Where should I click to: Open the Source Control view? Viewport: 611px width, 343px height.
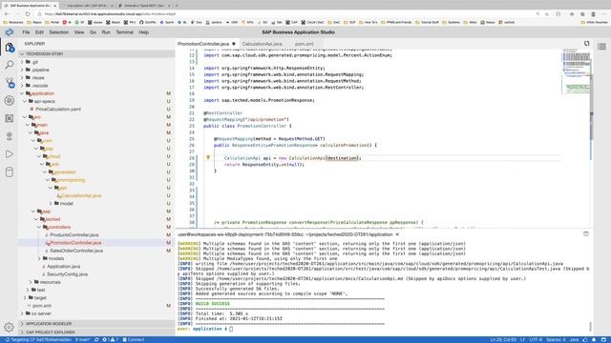pyautogui.click(x=10, y=83)
